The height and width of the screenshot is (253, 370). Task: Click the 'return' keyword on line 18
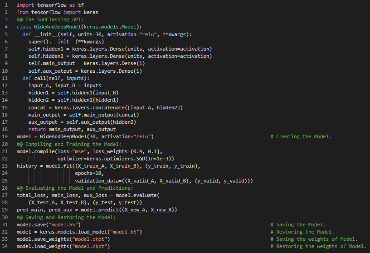pos(37,129)
